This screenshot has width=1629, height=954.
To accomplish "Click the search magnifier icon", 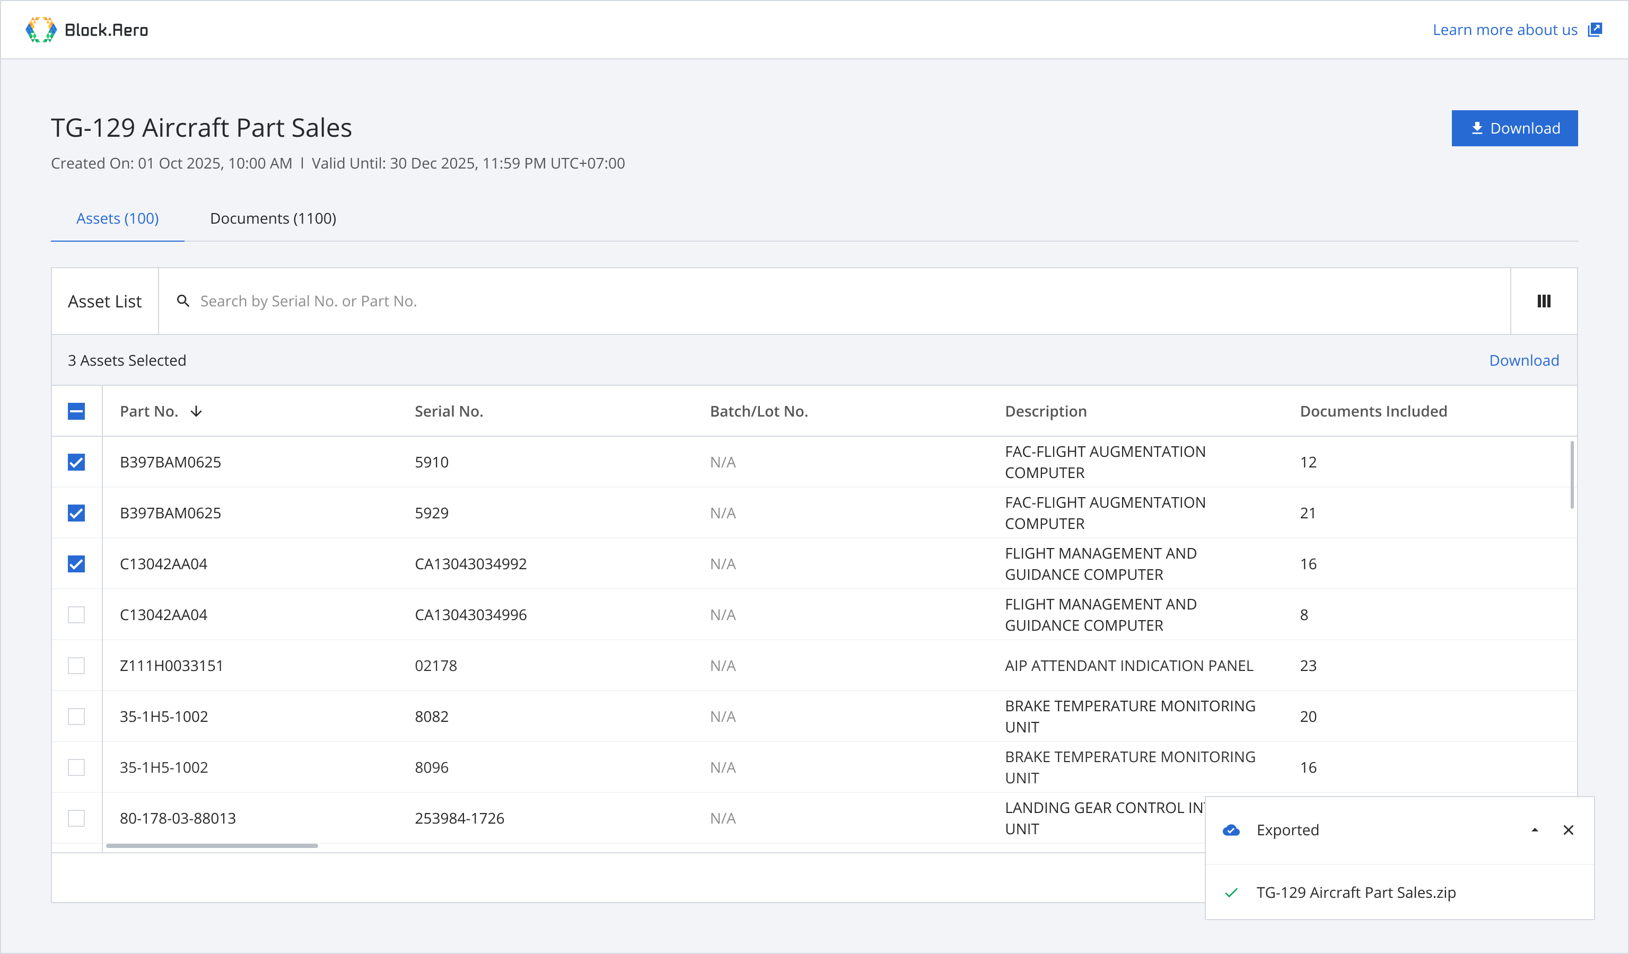I will click(x=183, y=301).
